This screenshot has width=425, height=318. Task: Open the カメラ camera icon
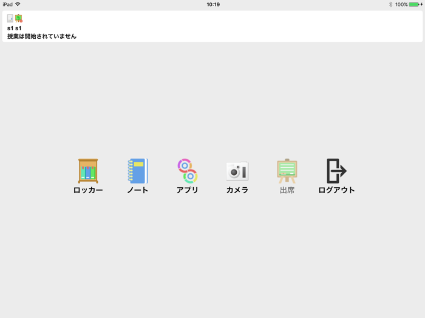237,171
